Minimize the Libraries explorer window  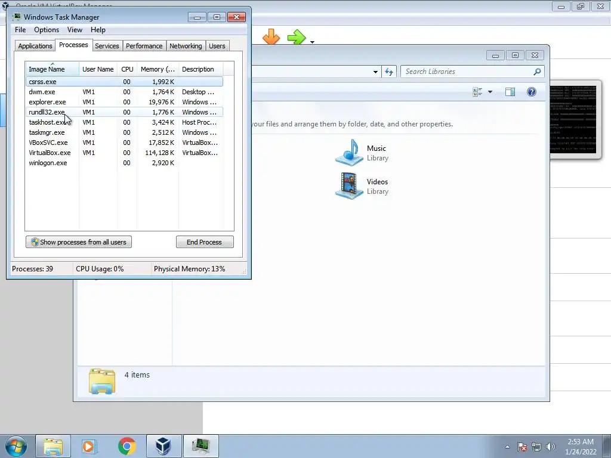click(495, 55)
